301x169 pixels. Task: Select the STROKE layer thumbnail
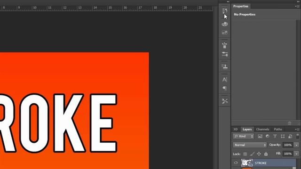point(246,163)
